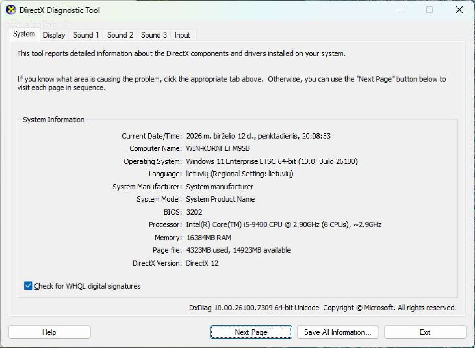The image size is (475, 348).
Task: Click the current date/time value
Action: [258, 136]
